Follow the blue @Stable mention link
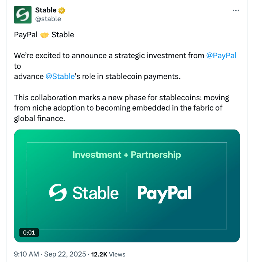This screenshot has height=262, width=258. pyautogui.click(x=60, y=77)
